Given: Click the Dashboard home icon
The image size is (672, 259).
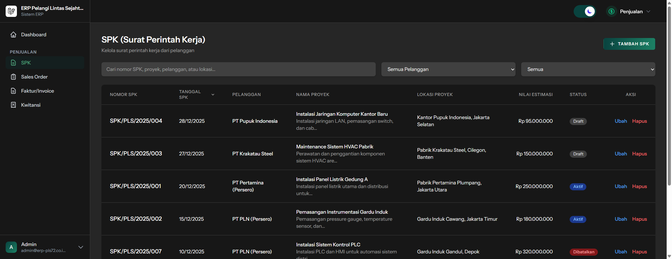Looking at the screenshot, I should pyautogui.click(x=13, y=35).
